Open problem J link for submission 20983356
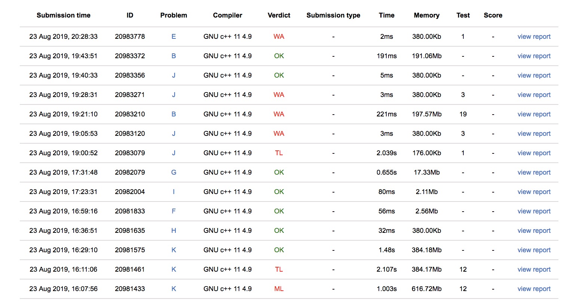567x303 pixels. tap(174, 75)
